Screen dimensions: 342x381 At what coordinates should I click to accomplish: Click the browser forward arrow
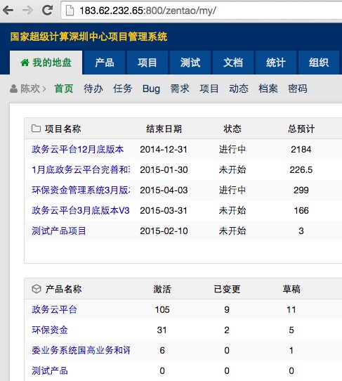pos(27,11)
